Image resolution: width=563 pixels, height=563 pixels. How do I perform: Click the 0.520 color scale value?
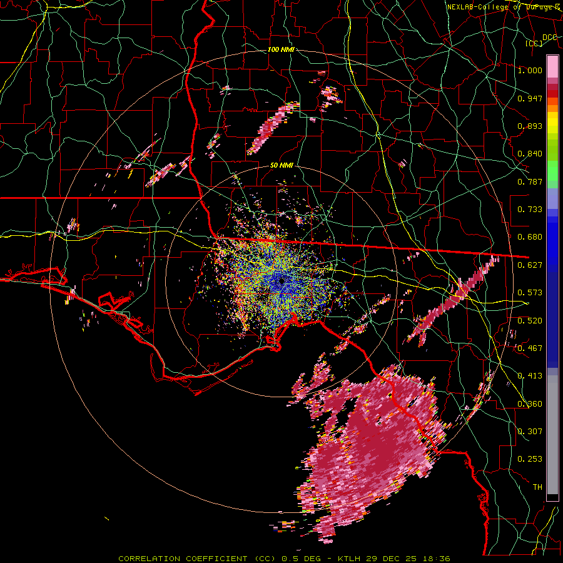(530, 321)
